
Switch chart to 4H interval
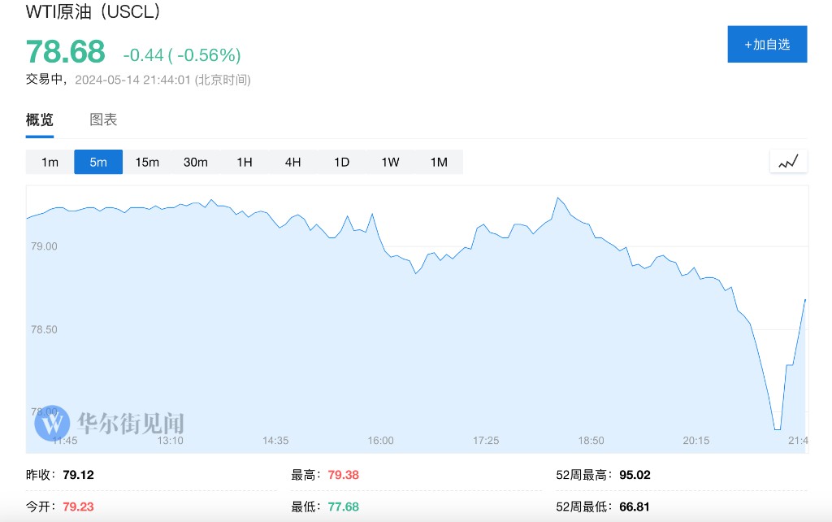coord(293,162)
